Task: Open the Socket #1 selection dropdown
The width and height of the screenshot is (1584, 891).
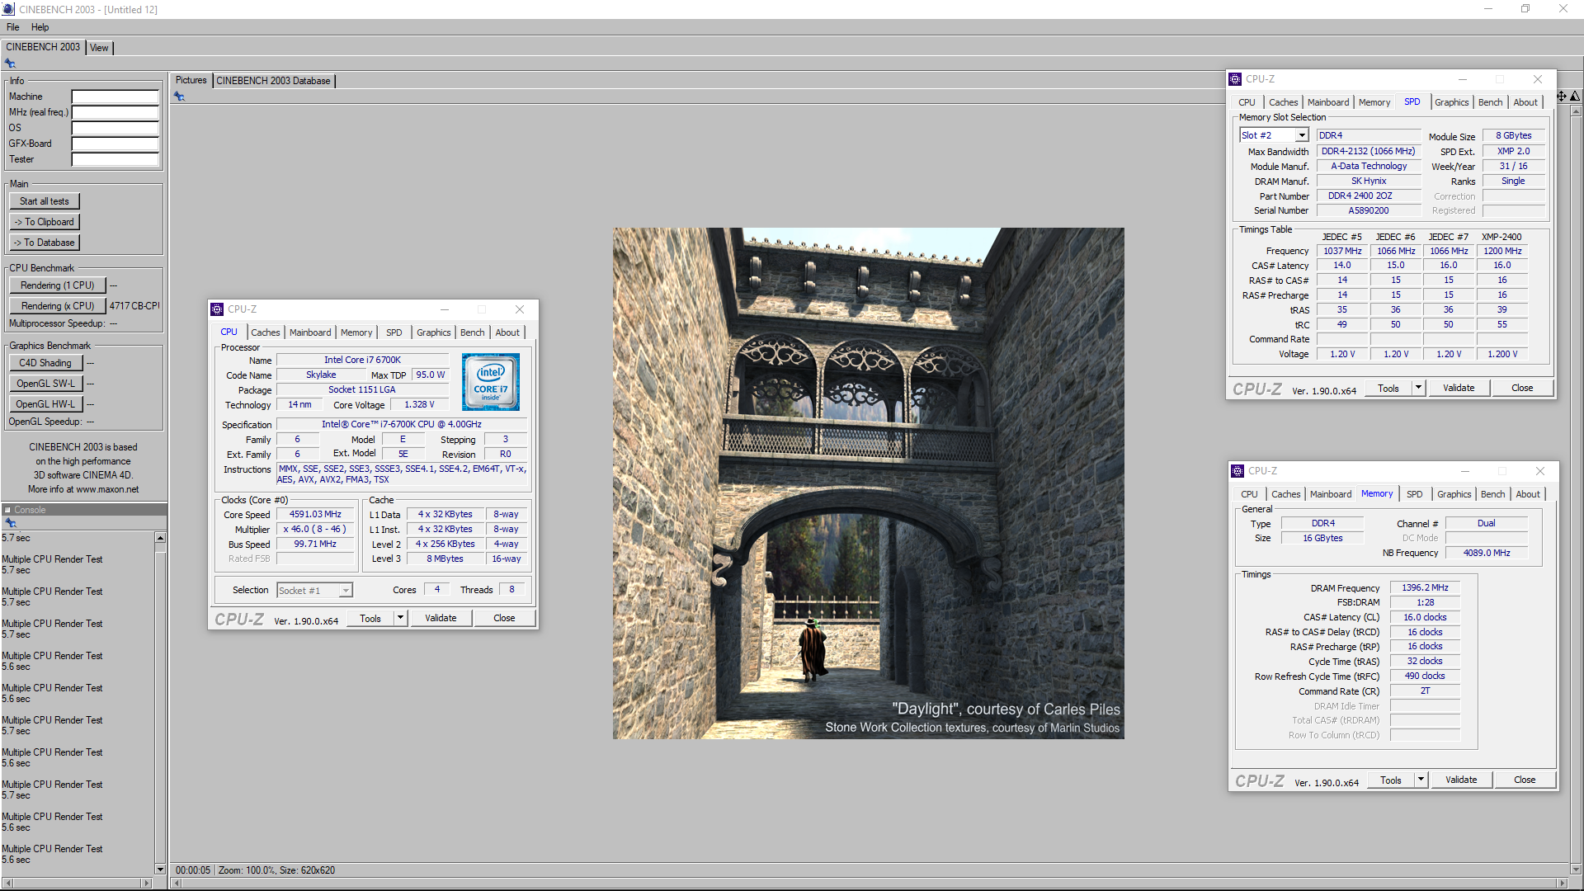Action: pos(346,591)
